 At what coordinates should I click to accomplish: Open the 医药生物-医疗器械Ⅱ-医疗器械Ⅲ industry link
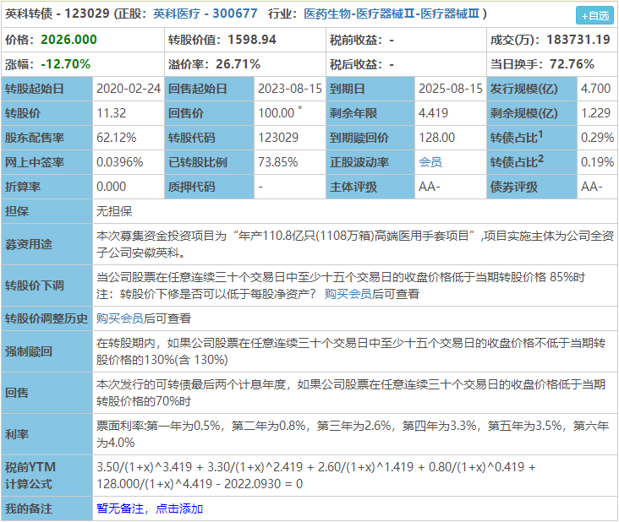point(392,14)
